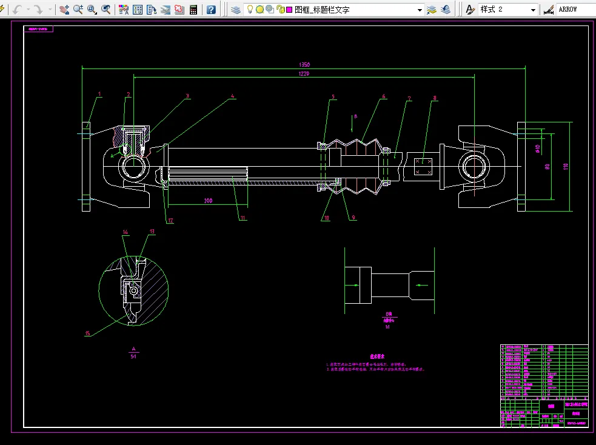Screen dimensions: 596x445
Task: Click callout 13 on detail view
Action: coord(152,232)
